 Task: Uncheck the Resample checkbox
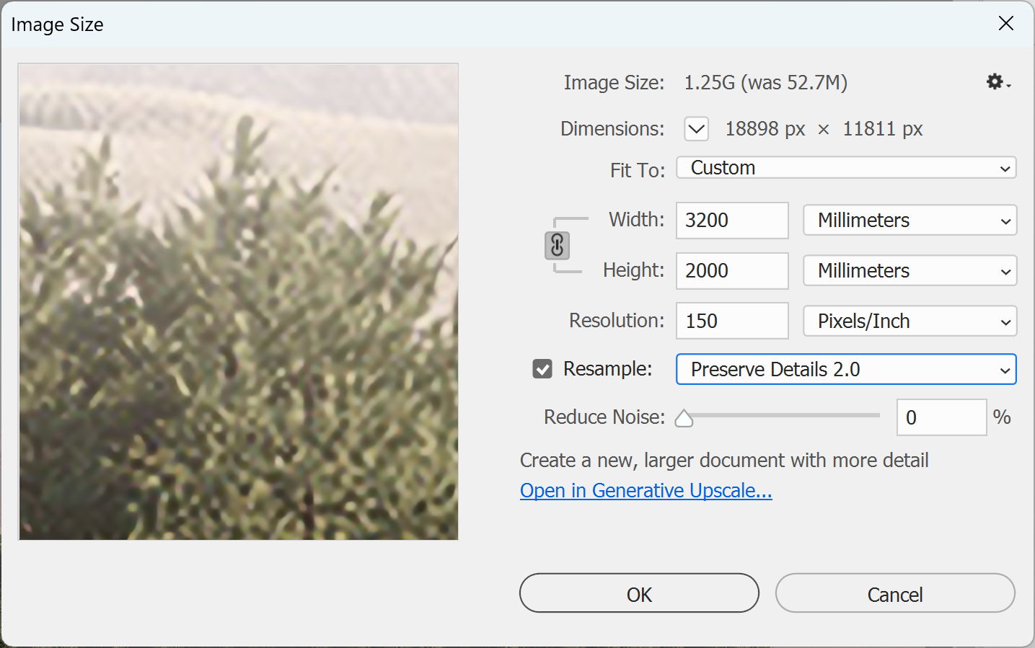542,369
